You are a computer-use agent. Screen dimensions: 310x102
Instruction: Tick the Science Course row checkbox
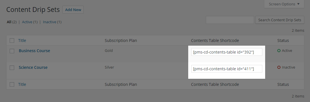point(12,68)
